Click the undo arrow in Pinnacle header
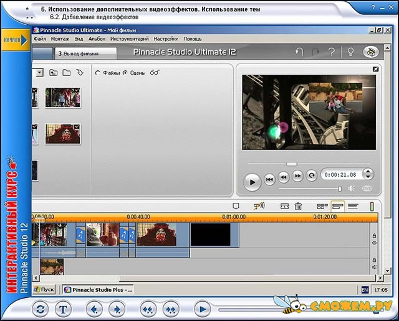This screenshot has height=321, width=399. pos(299,52)
